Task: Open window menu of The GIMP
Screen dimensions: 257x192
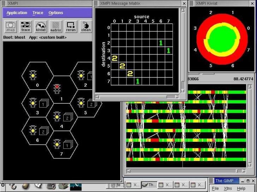Action: (211, 181)
